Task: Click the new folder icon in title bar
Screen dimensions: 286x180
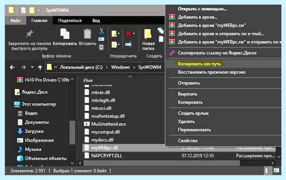Action: pyautogui.click(x=32, y=10)
